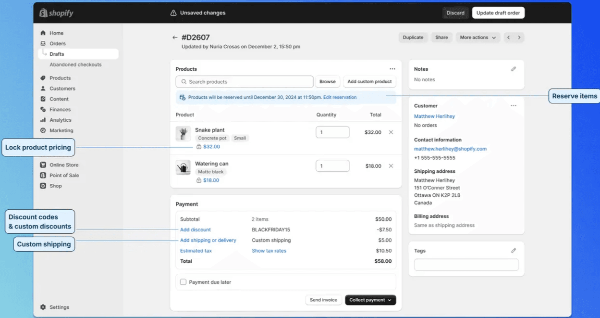This screenshot has width=600, height=318.
Task: Click the Customers person icon in sidebar
Action: click(x=43, y=89)
